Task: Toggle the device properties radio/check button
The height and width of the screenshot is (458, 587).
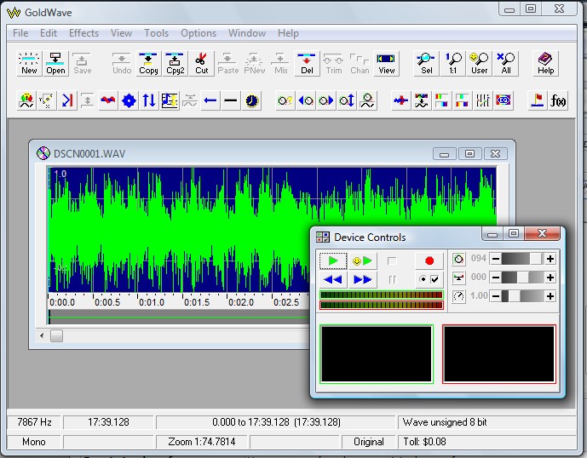Action: coord(429,279)
